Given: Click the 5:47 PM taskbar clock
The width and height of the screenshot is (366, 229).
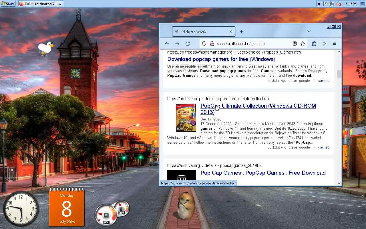Looking at the screenshot, I should [351, 4].
